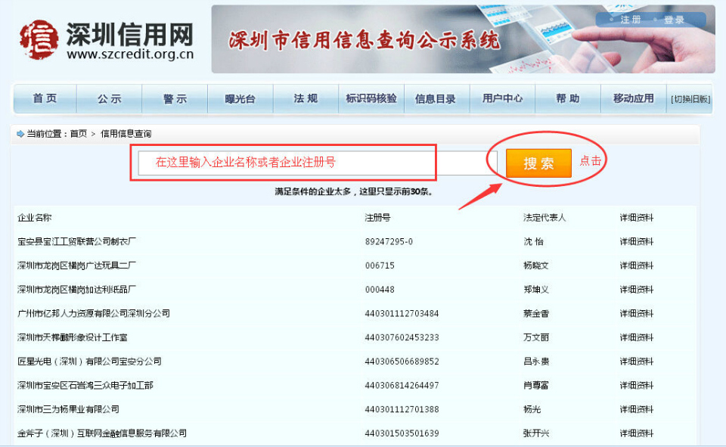Click registration number 440301503501639
The height and width of the screenshot is (447, 726).
[x=402, y=433]
